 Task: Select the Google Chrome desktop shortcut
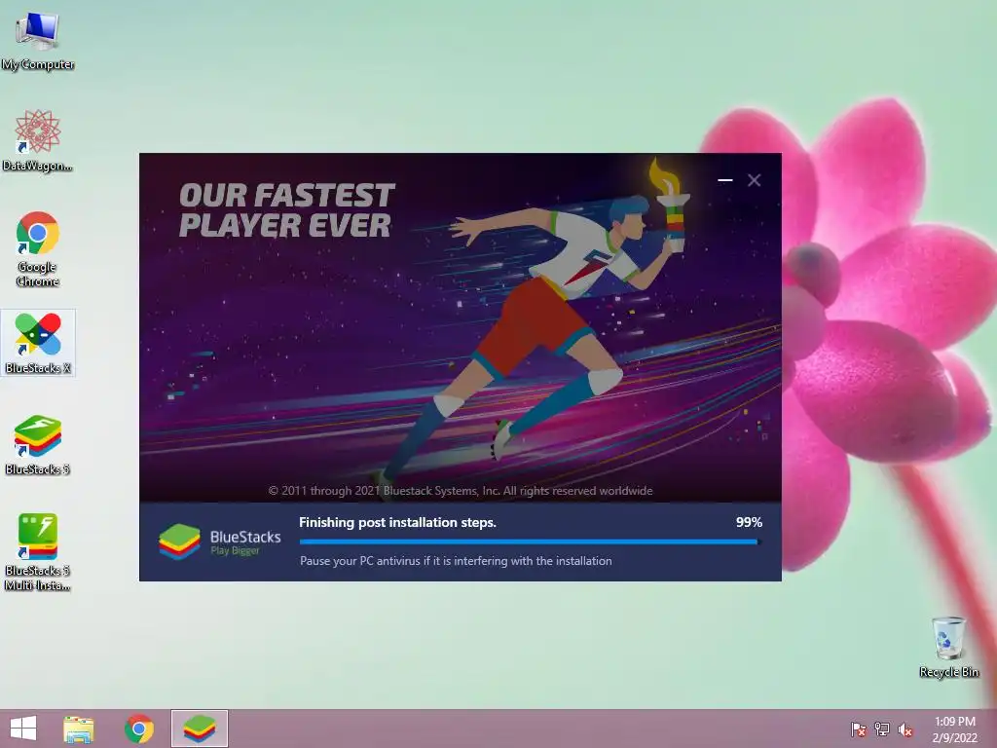(38, 248)
